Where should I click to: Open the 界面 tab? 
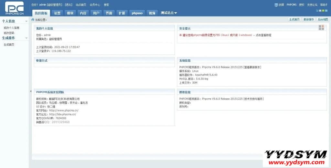[x=109, y=13]
